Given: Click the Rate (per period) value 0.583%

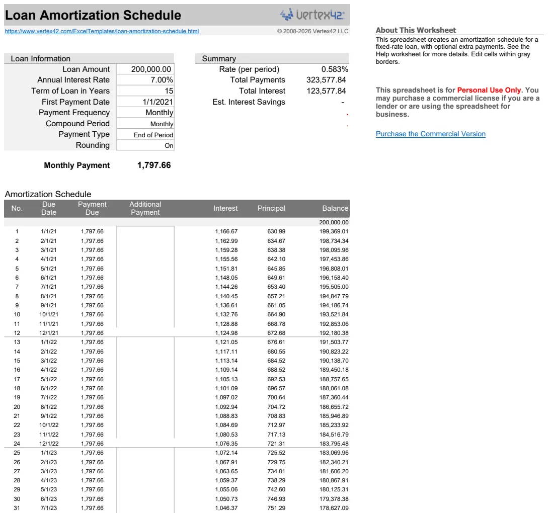Looking at the screenshot, I should (x=335, y=69).
